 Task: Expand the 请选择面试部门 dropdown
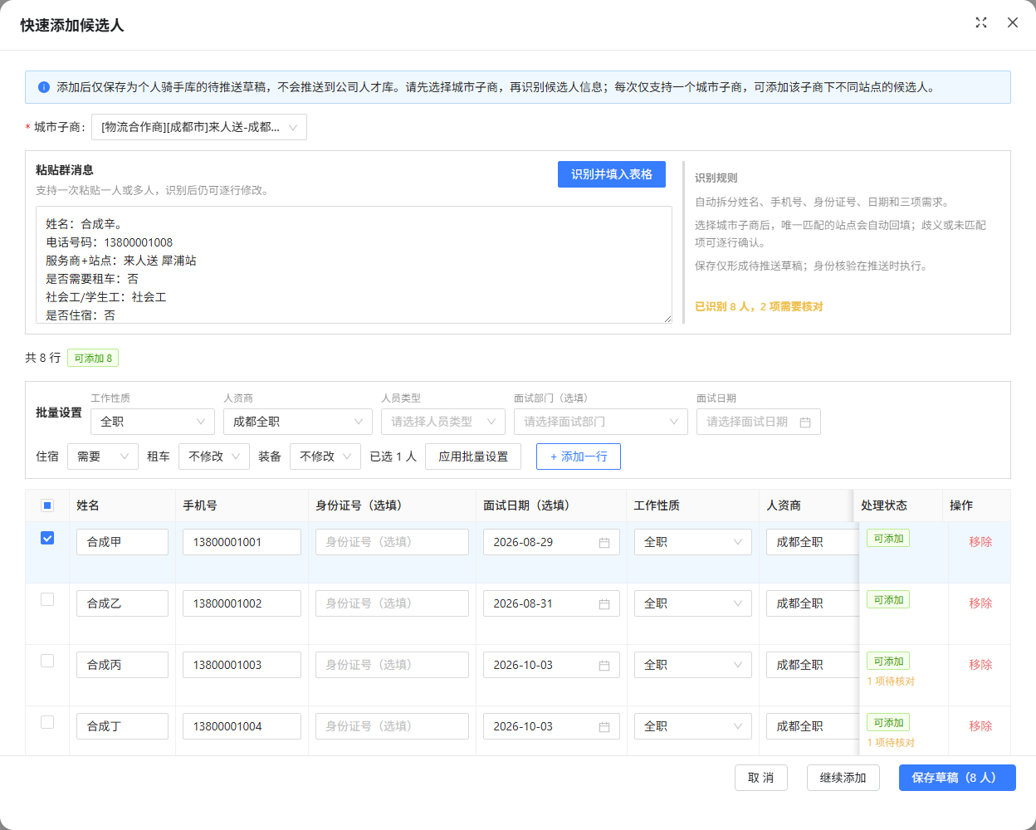[601, 422]
